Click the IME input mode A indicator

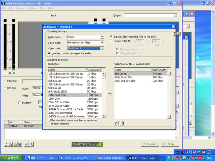pos(187,152)
